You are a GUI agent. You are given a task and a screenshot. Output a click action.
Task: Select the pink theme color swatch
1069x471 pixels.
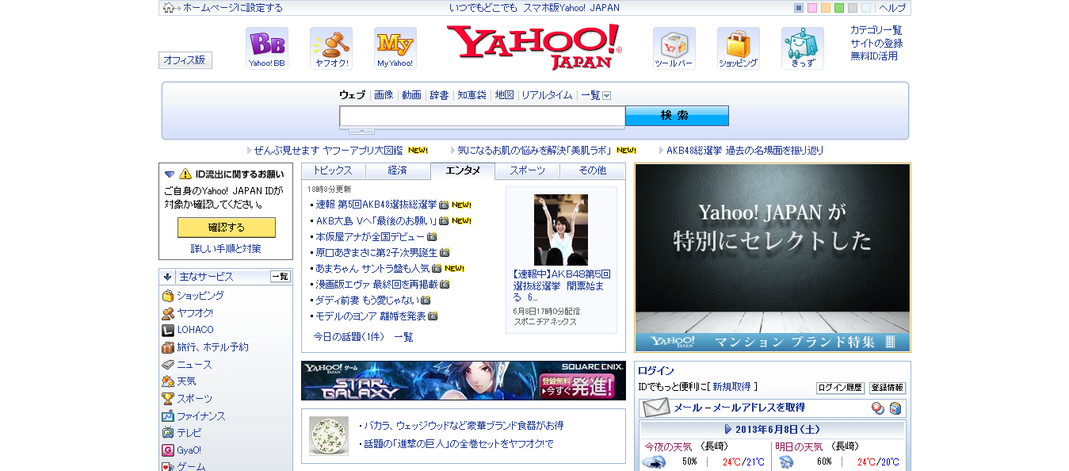(x=812, y=8)
